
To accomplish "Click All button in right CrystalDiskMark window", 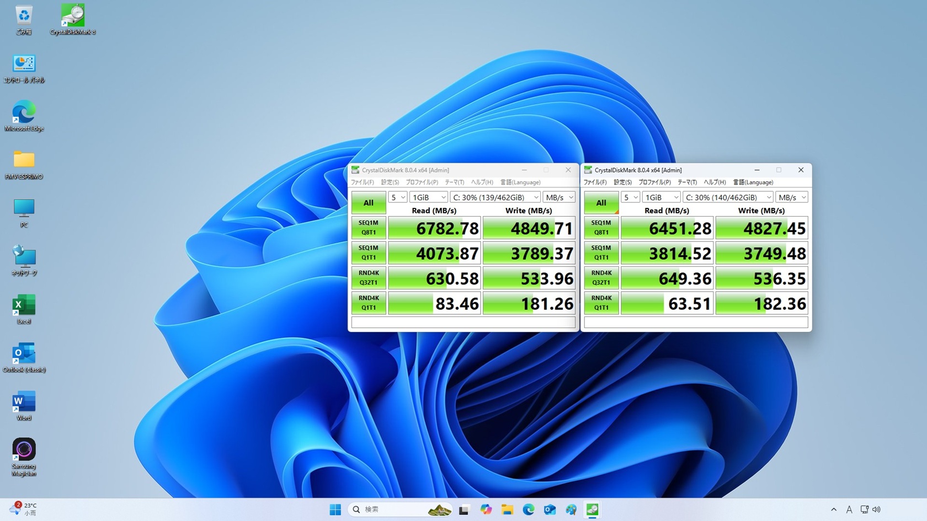I will tap(601, 203).
